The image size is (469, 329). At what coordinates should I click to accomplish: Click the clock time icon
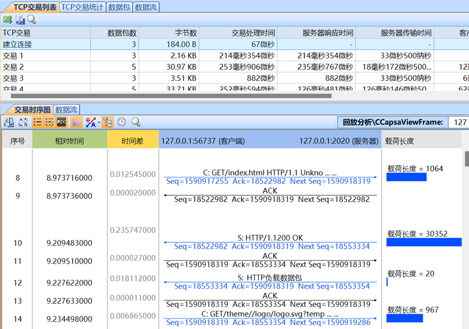pyautogui.click(x=121, y=122)
